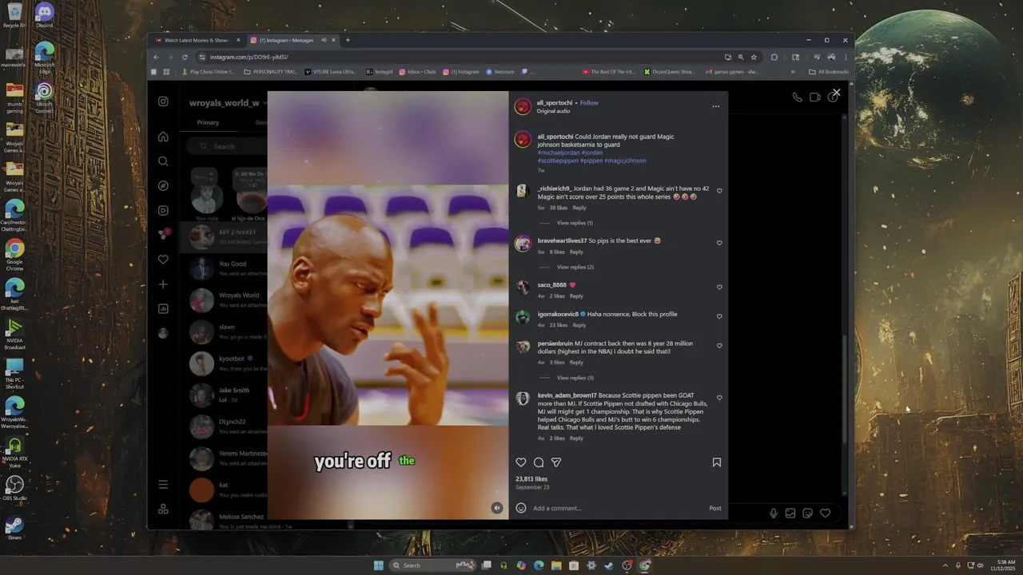Open Chrome three-dot menu
The image size is (1023, 575).
click(846, 57)
